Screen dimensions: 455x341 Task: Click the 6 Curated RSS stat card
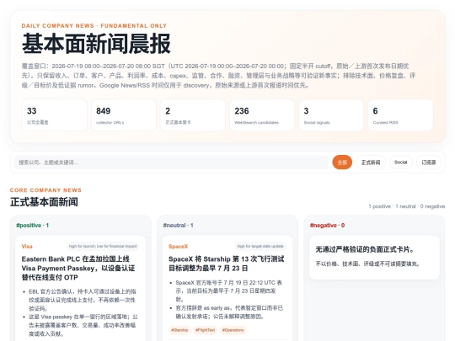(400, 115)
